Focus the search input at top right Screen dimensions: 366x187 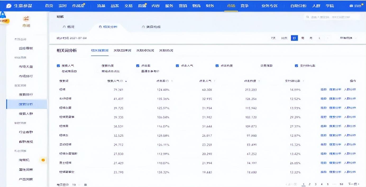click(332, 17)
